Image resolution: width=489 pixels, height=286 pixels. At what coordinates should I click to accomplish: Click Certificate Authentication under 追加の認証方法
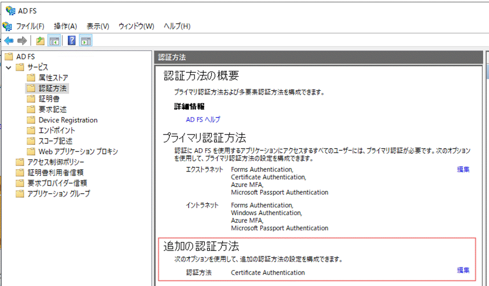pyautogui.click(x=268, y=272)
